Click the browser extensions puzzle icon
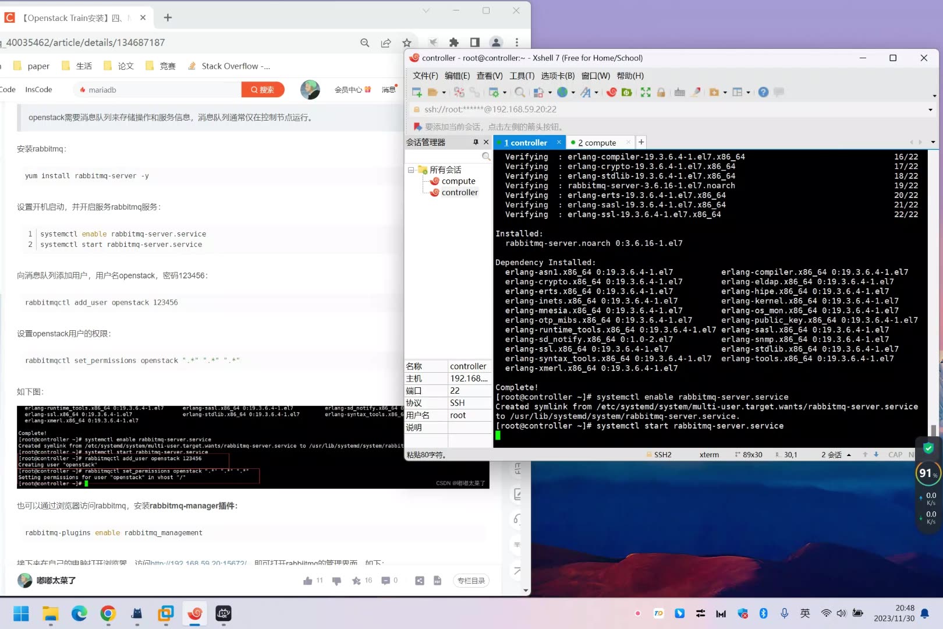943x629 pixels. [454, 42]
